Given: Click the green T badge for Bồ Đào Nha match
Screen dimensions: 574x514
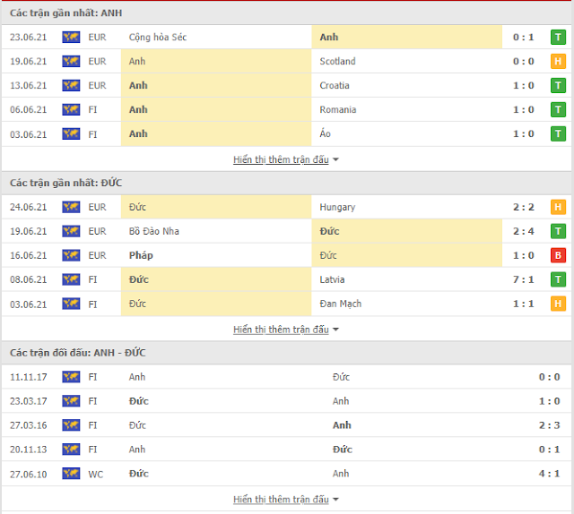Looking at the screenshot, I should 558,231.
